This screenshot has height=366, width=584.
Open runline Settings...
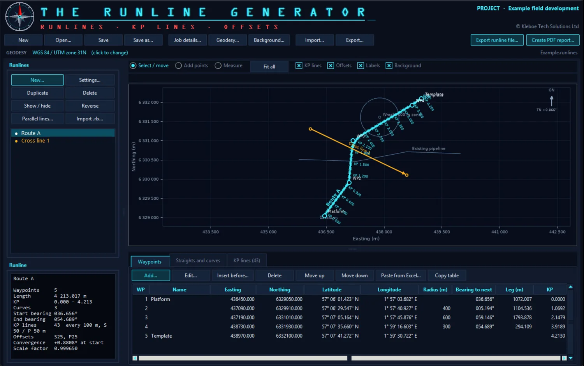[x=90, y=80]
